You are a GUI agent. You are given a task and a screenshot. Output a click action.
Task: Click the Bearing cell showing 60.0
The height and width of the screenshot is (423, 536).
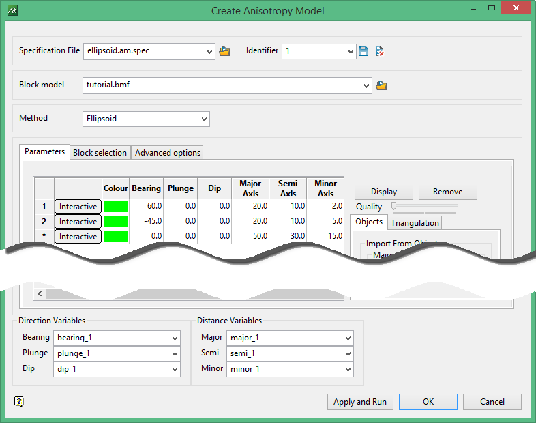click(x=146, y=206)
